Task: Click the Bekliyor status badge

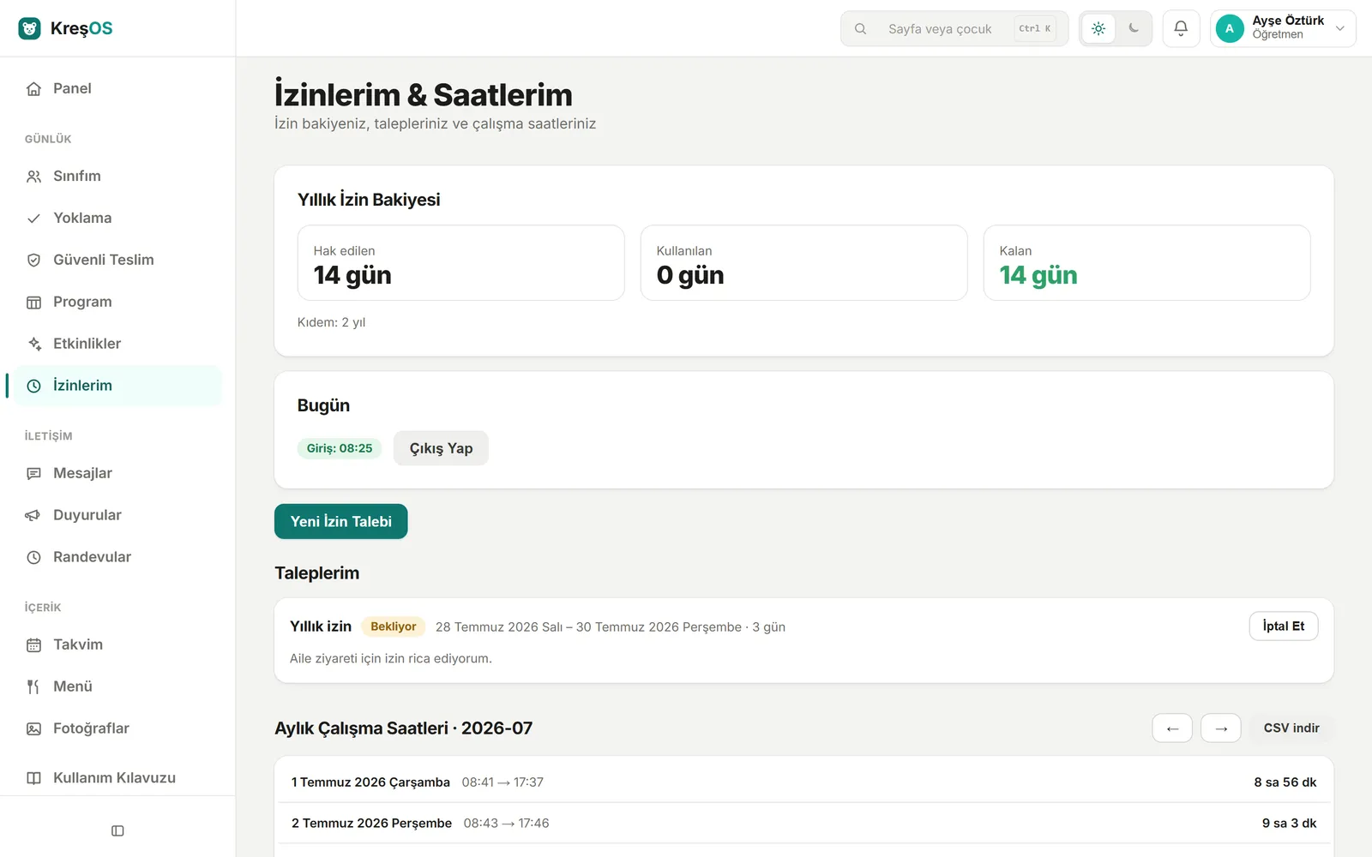Action: 393,626
